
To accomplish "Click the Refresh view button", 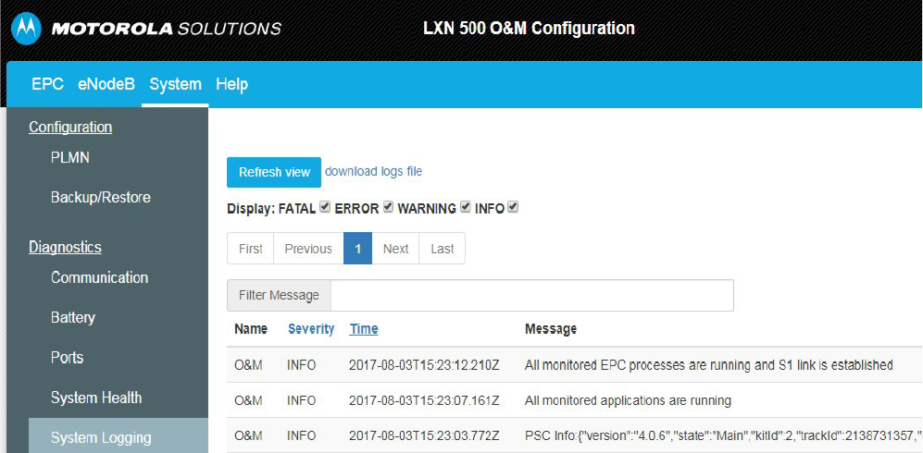I will pos(274,172).
